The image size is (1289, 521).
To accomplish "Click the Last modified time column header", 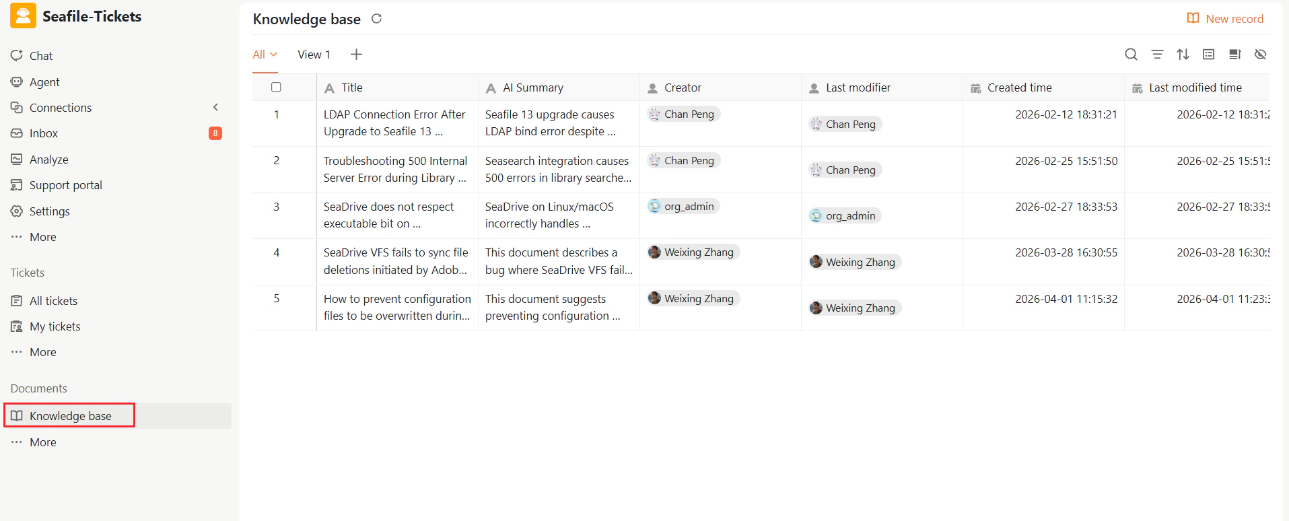I will pos(1197,88).
